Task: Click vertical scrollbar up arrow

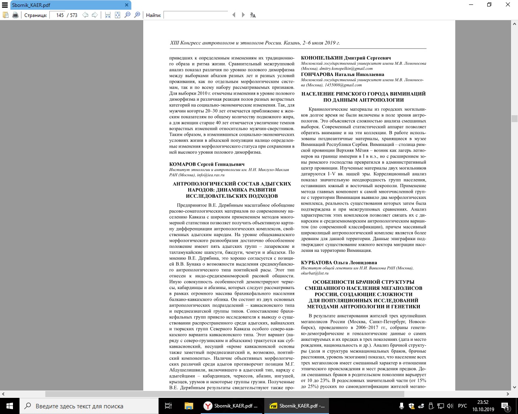Action: 514,23
